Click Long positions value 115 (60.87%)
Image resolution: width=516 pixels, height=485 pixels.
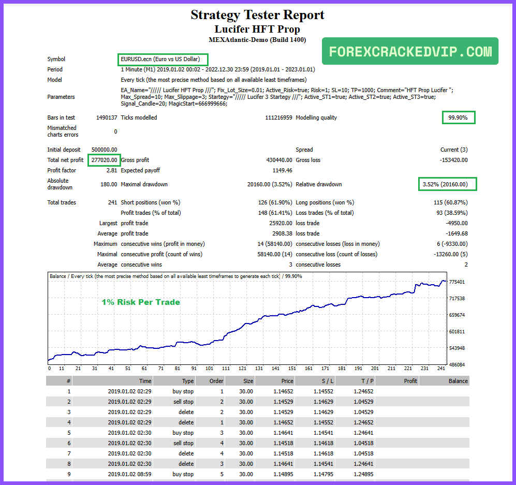click(450, 202)
